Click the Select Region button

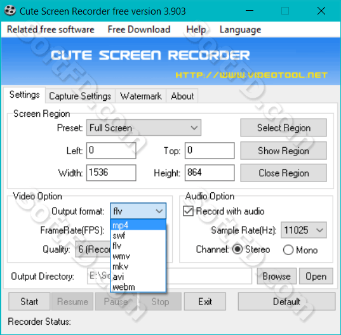[284, 128]
